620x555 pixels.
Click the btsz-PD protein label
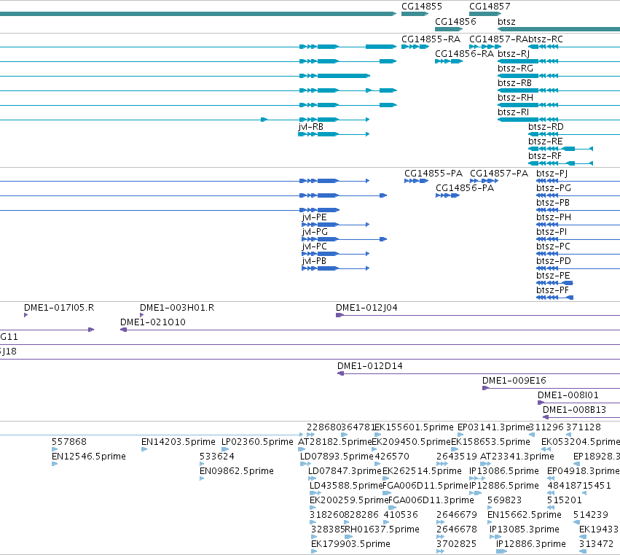point(553,261)
